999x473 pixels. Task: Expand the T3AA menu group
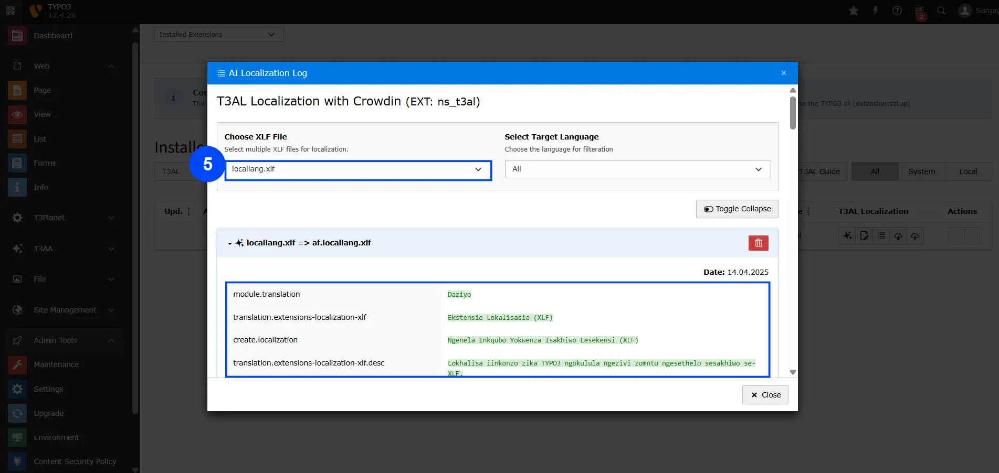111,249
